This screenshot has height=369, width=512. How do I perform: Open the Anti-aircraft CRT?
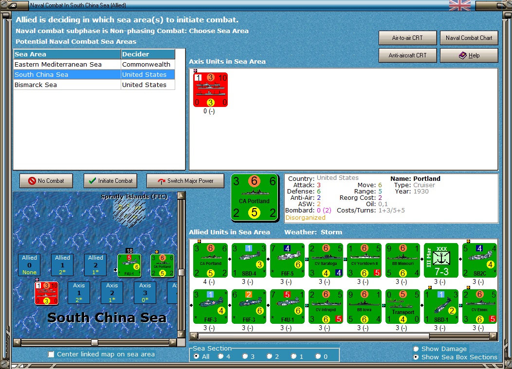[x=407, y=55]
